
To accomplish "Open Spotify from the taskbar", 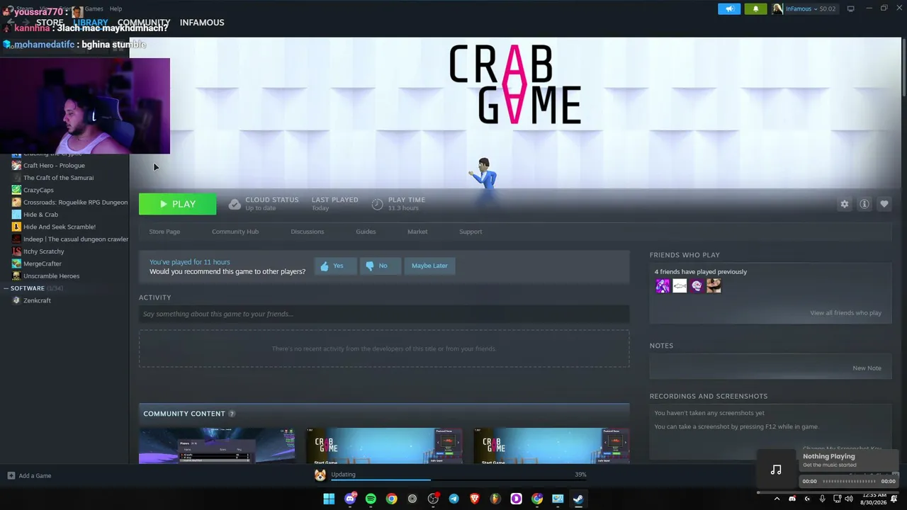I will [371, 499].
